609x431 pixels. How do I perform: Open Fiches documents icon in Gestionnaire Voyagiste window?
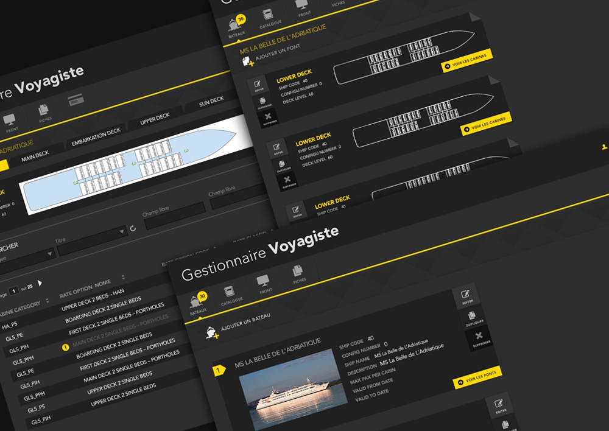pyautogui.click(x=298, y=271)
